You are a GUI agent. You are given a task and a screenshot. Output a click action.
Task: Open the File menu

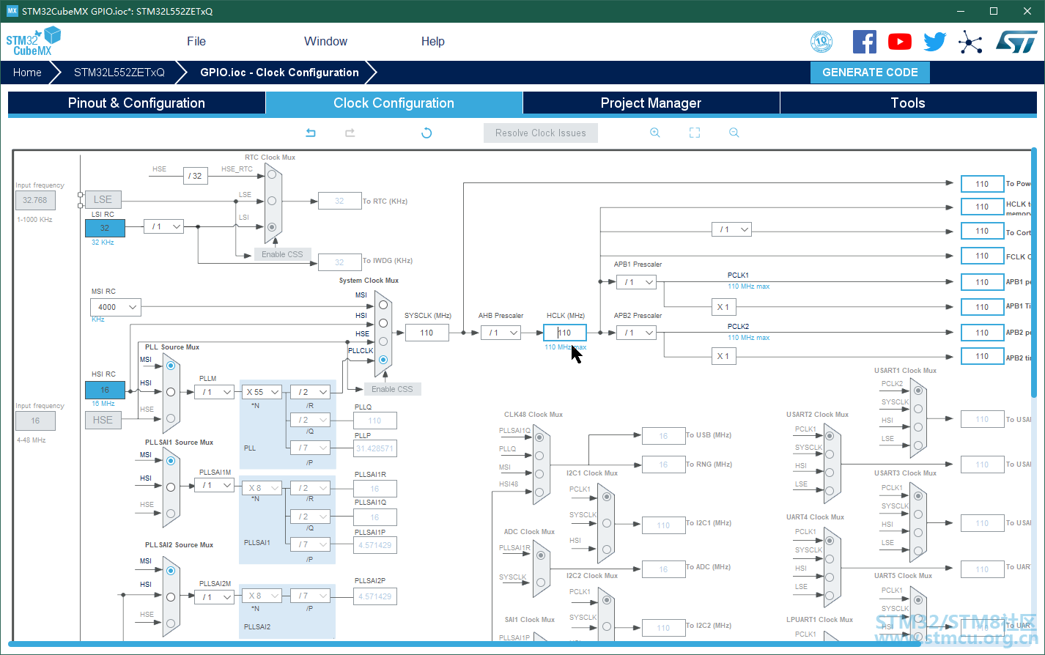196,41
